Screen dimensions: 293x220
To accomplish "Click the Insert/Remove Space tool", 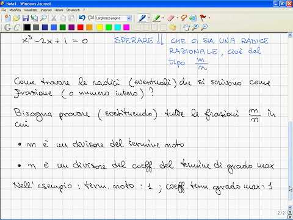I will (x=193, y=18).
